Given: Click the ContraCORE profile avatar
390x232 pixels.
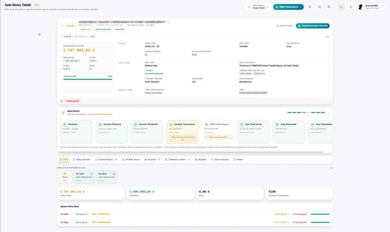Looking at the screenshot, I should point(361,7).
